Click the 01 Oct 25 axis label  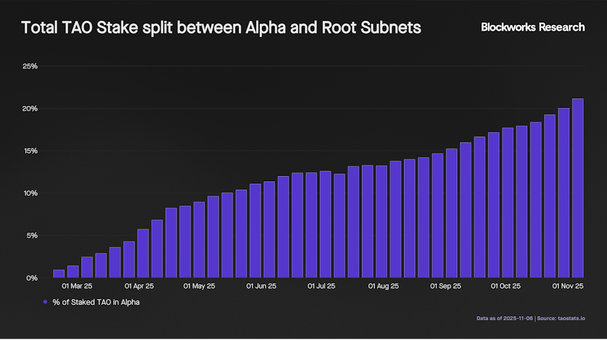(x=506, y=286)
